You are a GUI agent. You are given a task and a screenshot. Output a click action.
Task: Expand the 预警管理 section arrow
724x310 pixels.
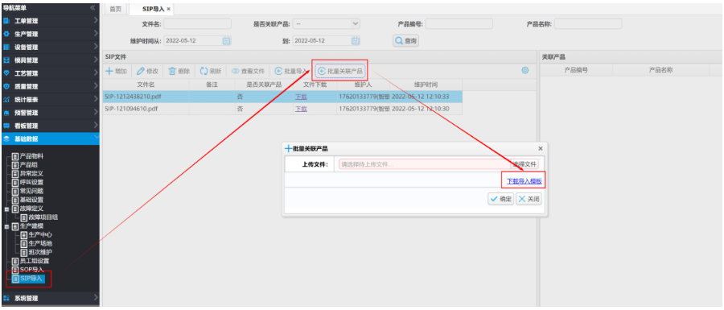tap(95, 112)
